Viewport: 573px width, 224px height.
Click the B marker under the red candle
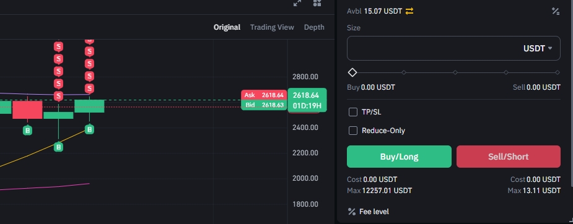pyautogui.click(x=27, y=130)
